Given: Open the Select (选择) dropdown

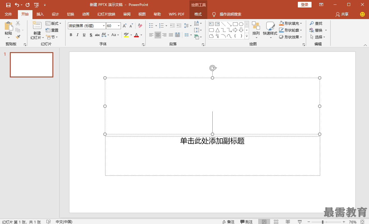Looking at the screenshot, I should (317, 37).
